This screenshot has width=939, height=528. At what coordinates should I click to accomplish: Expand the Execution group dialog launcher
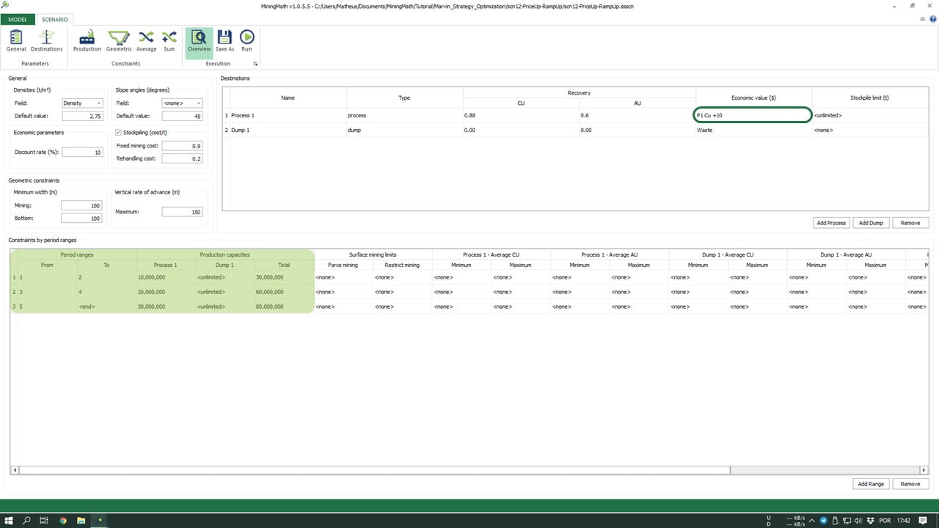click(x=255, y=64)
